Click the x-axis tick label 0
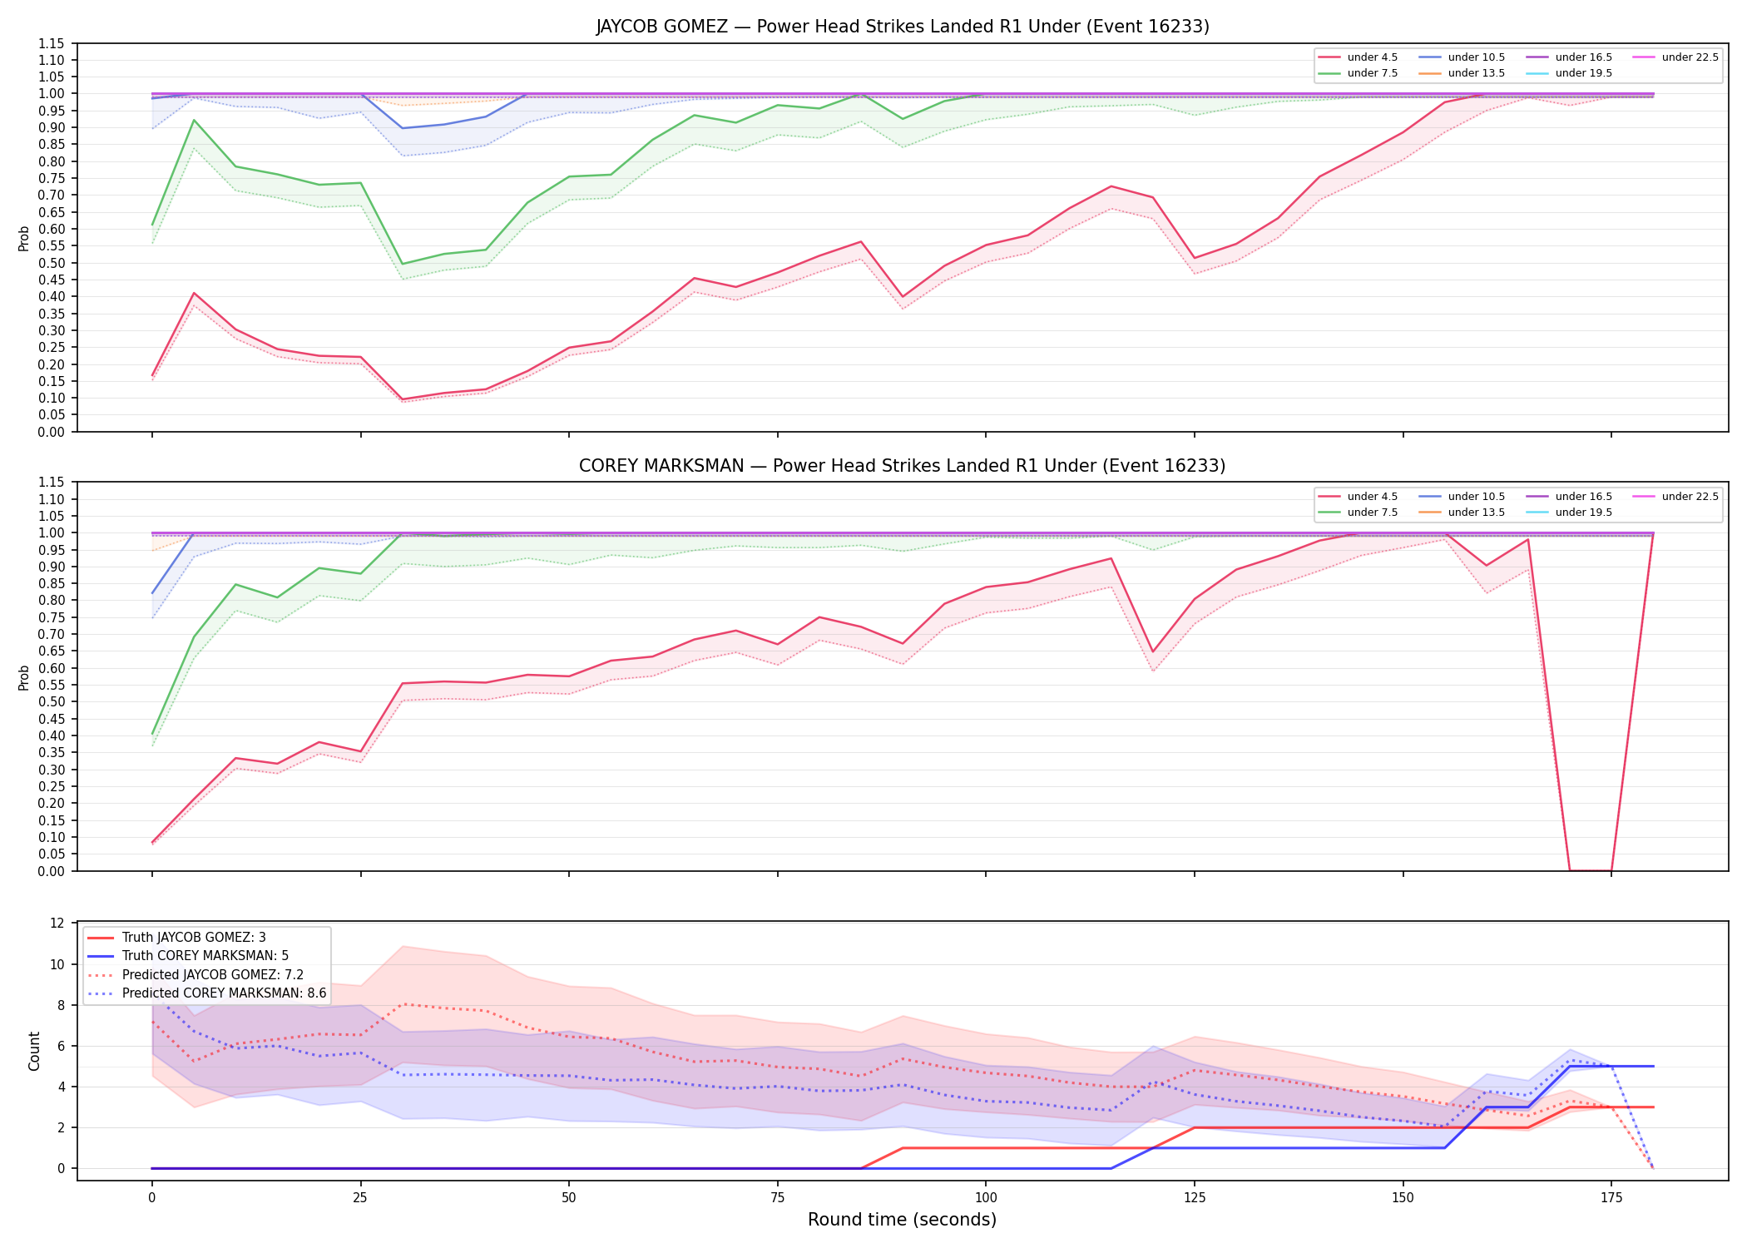Screen dimensions: 1747x1248 [x=151, y=1197]
